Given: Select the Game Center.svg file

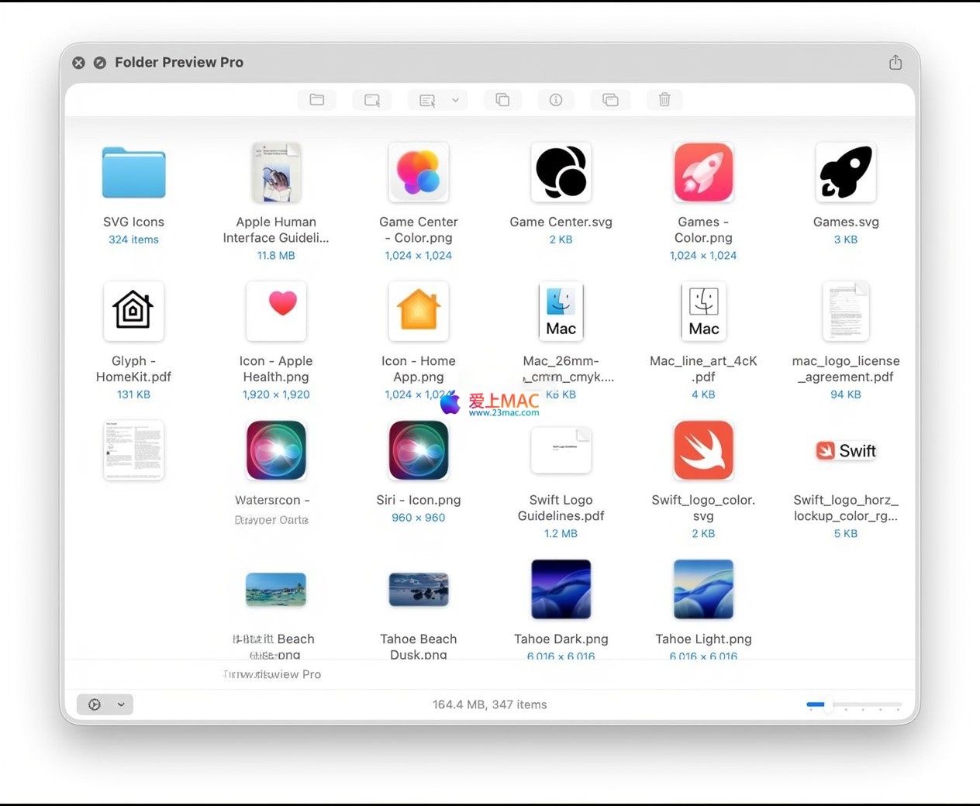Looking at the screenshot, I should tap(561, 173).
